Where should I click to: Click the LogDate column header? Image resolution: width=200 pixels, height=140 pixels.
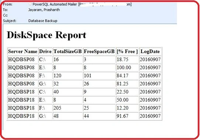[x=150, y=51]
